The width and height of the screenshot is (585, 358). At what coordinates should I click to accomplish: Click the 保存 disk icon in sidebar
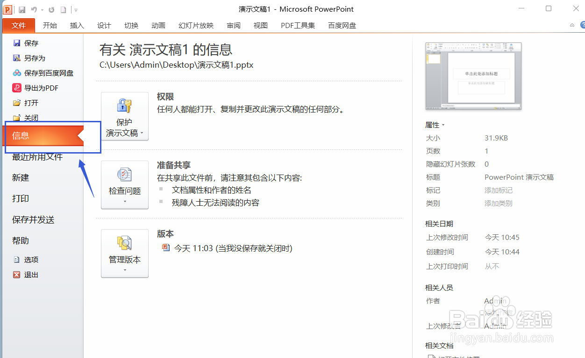[17, 43]
